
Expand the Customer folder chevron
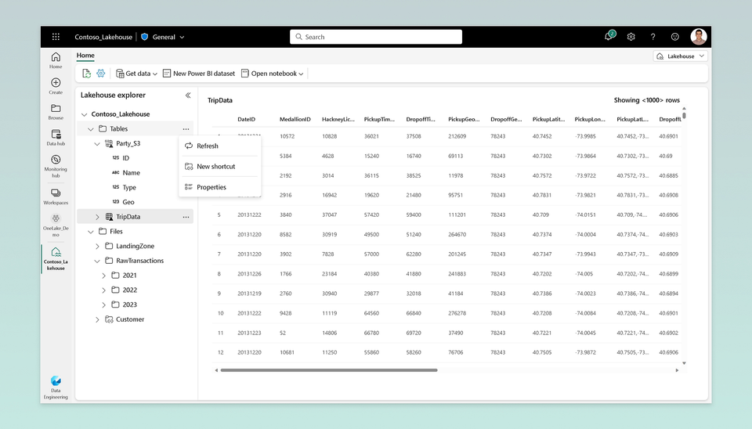[97, 319]
